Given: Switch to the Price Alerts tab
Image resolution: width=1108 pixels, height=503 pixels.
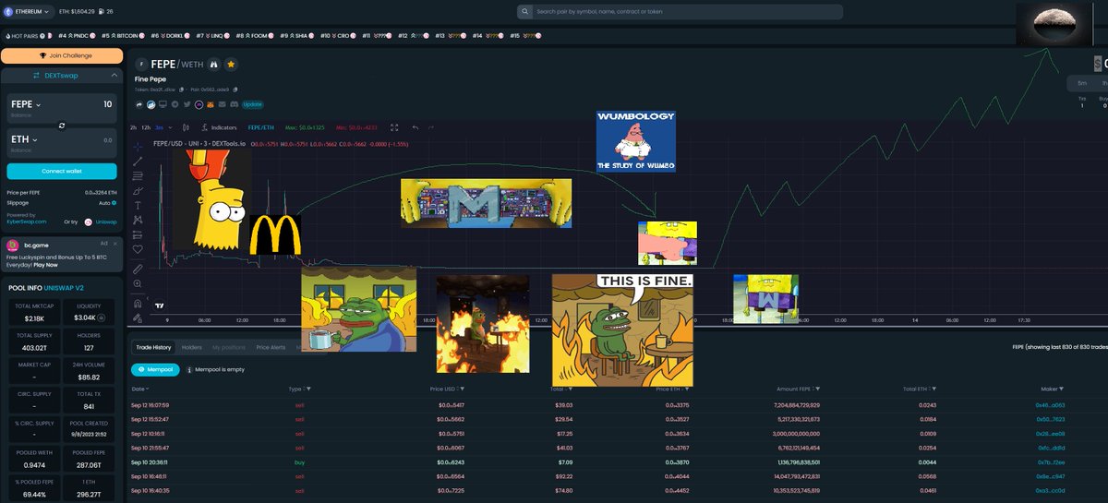Looking at the screenshot, I should 271,347.
